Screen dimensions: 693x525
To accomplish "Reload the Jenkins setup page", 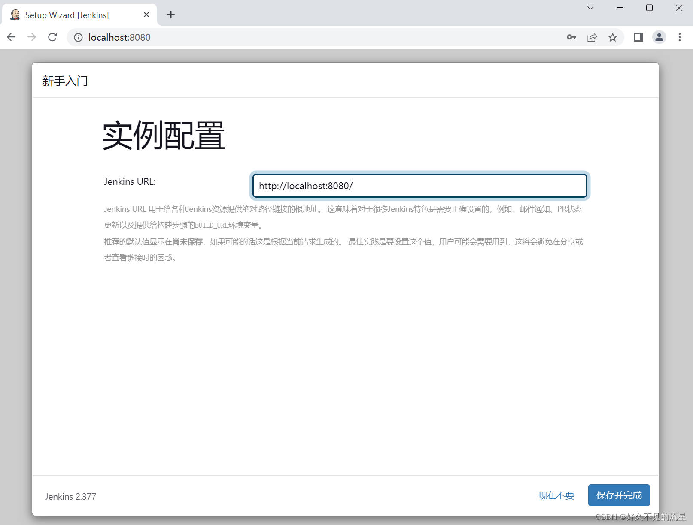I will tap(52, 37).
